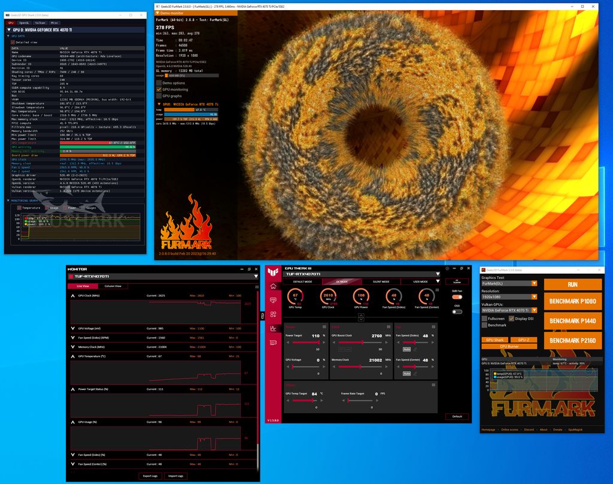Open TUF-RTX4070TI device dropdown in GPU Tweak
613x484 pixels.
(438, 274)
